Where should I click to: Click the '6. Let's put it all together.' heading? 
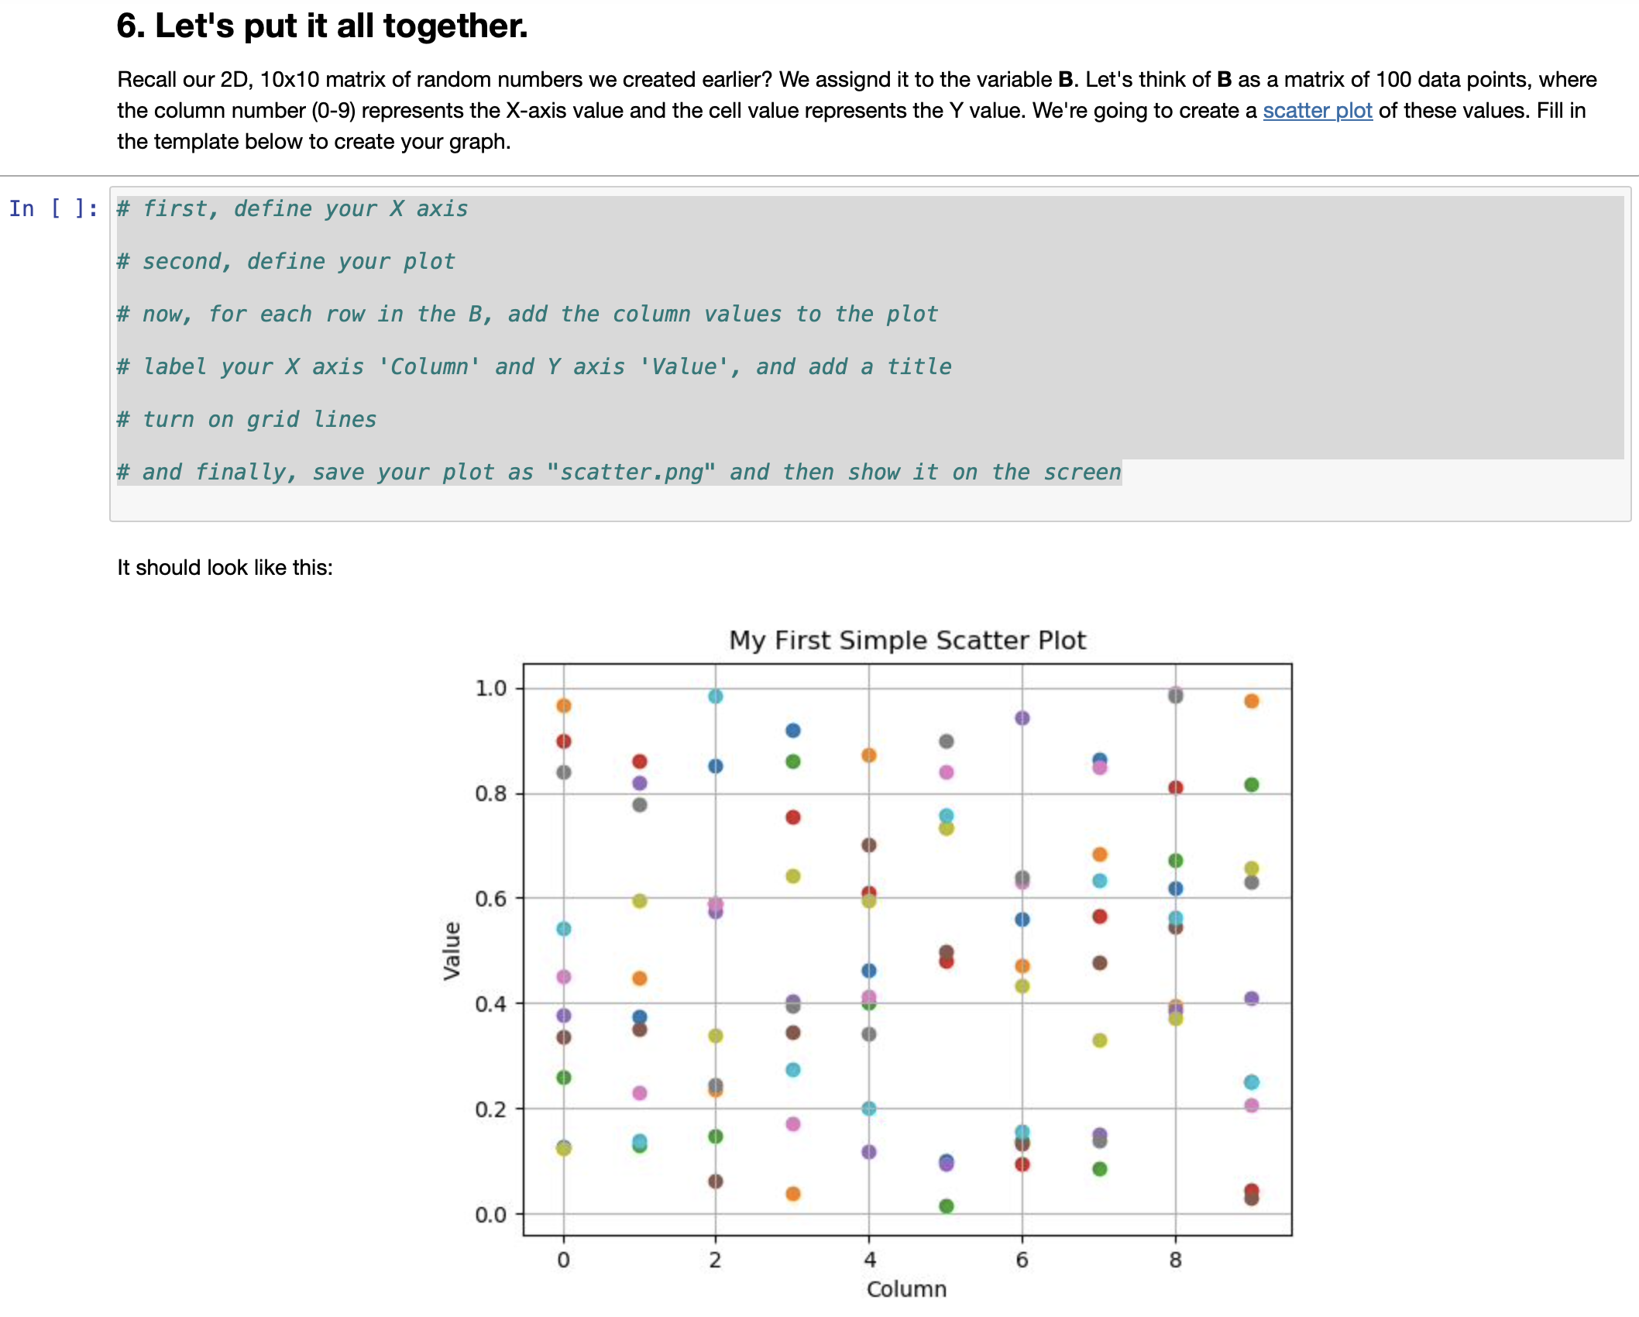click(322, 26)
